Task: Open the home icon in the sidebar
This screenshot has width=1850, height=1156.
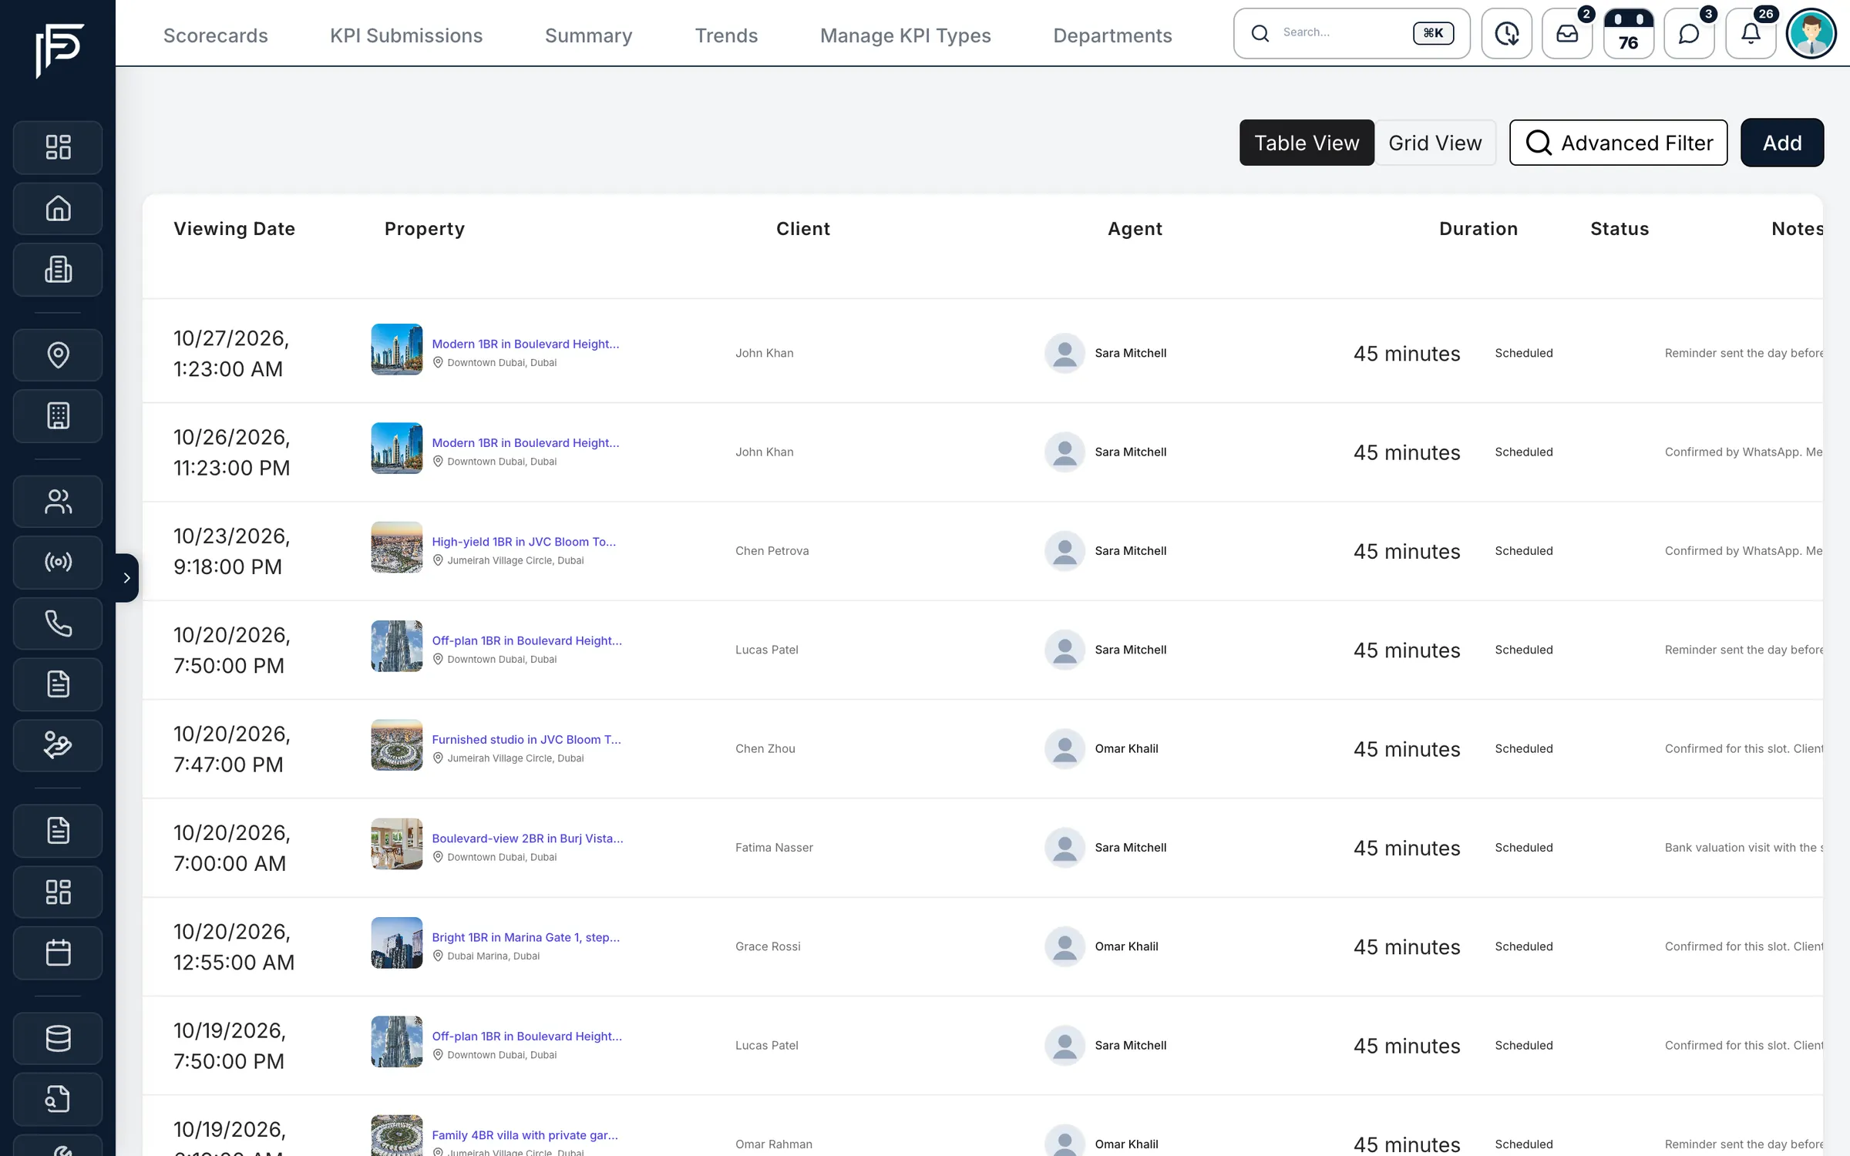Action: (58, 209)
